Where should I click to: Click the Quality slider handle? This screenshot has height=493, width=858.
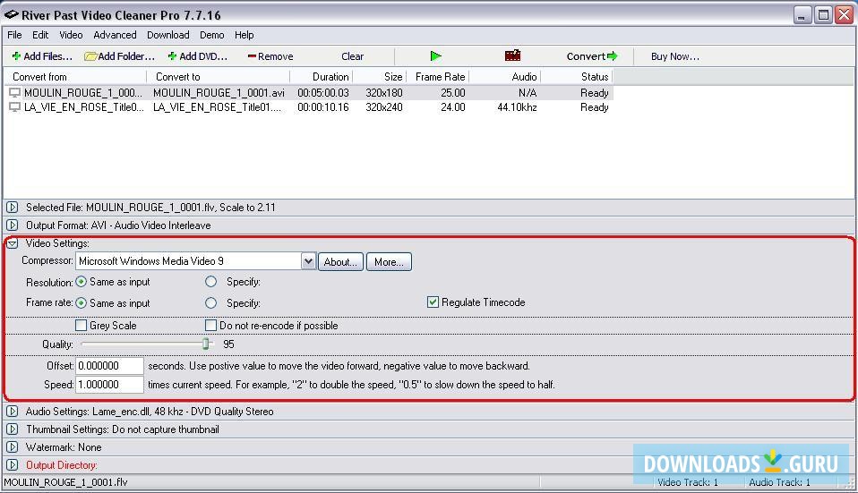(x=206, y=344)
